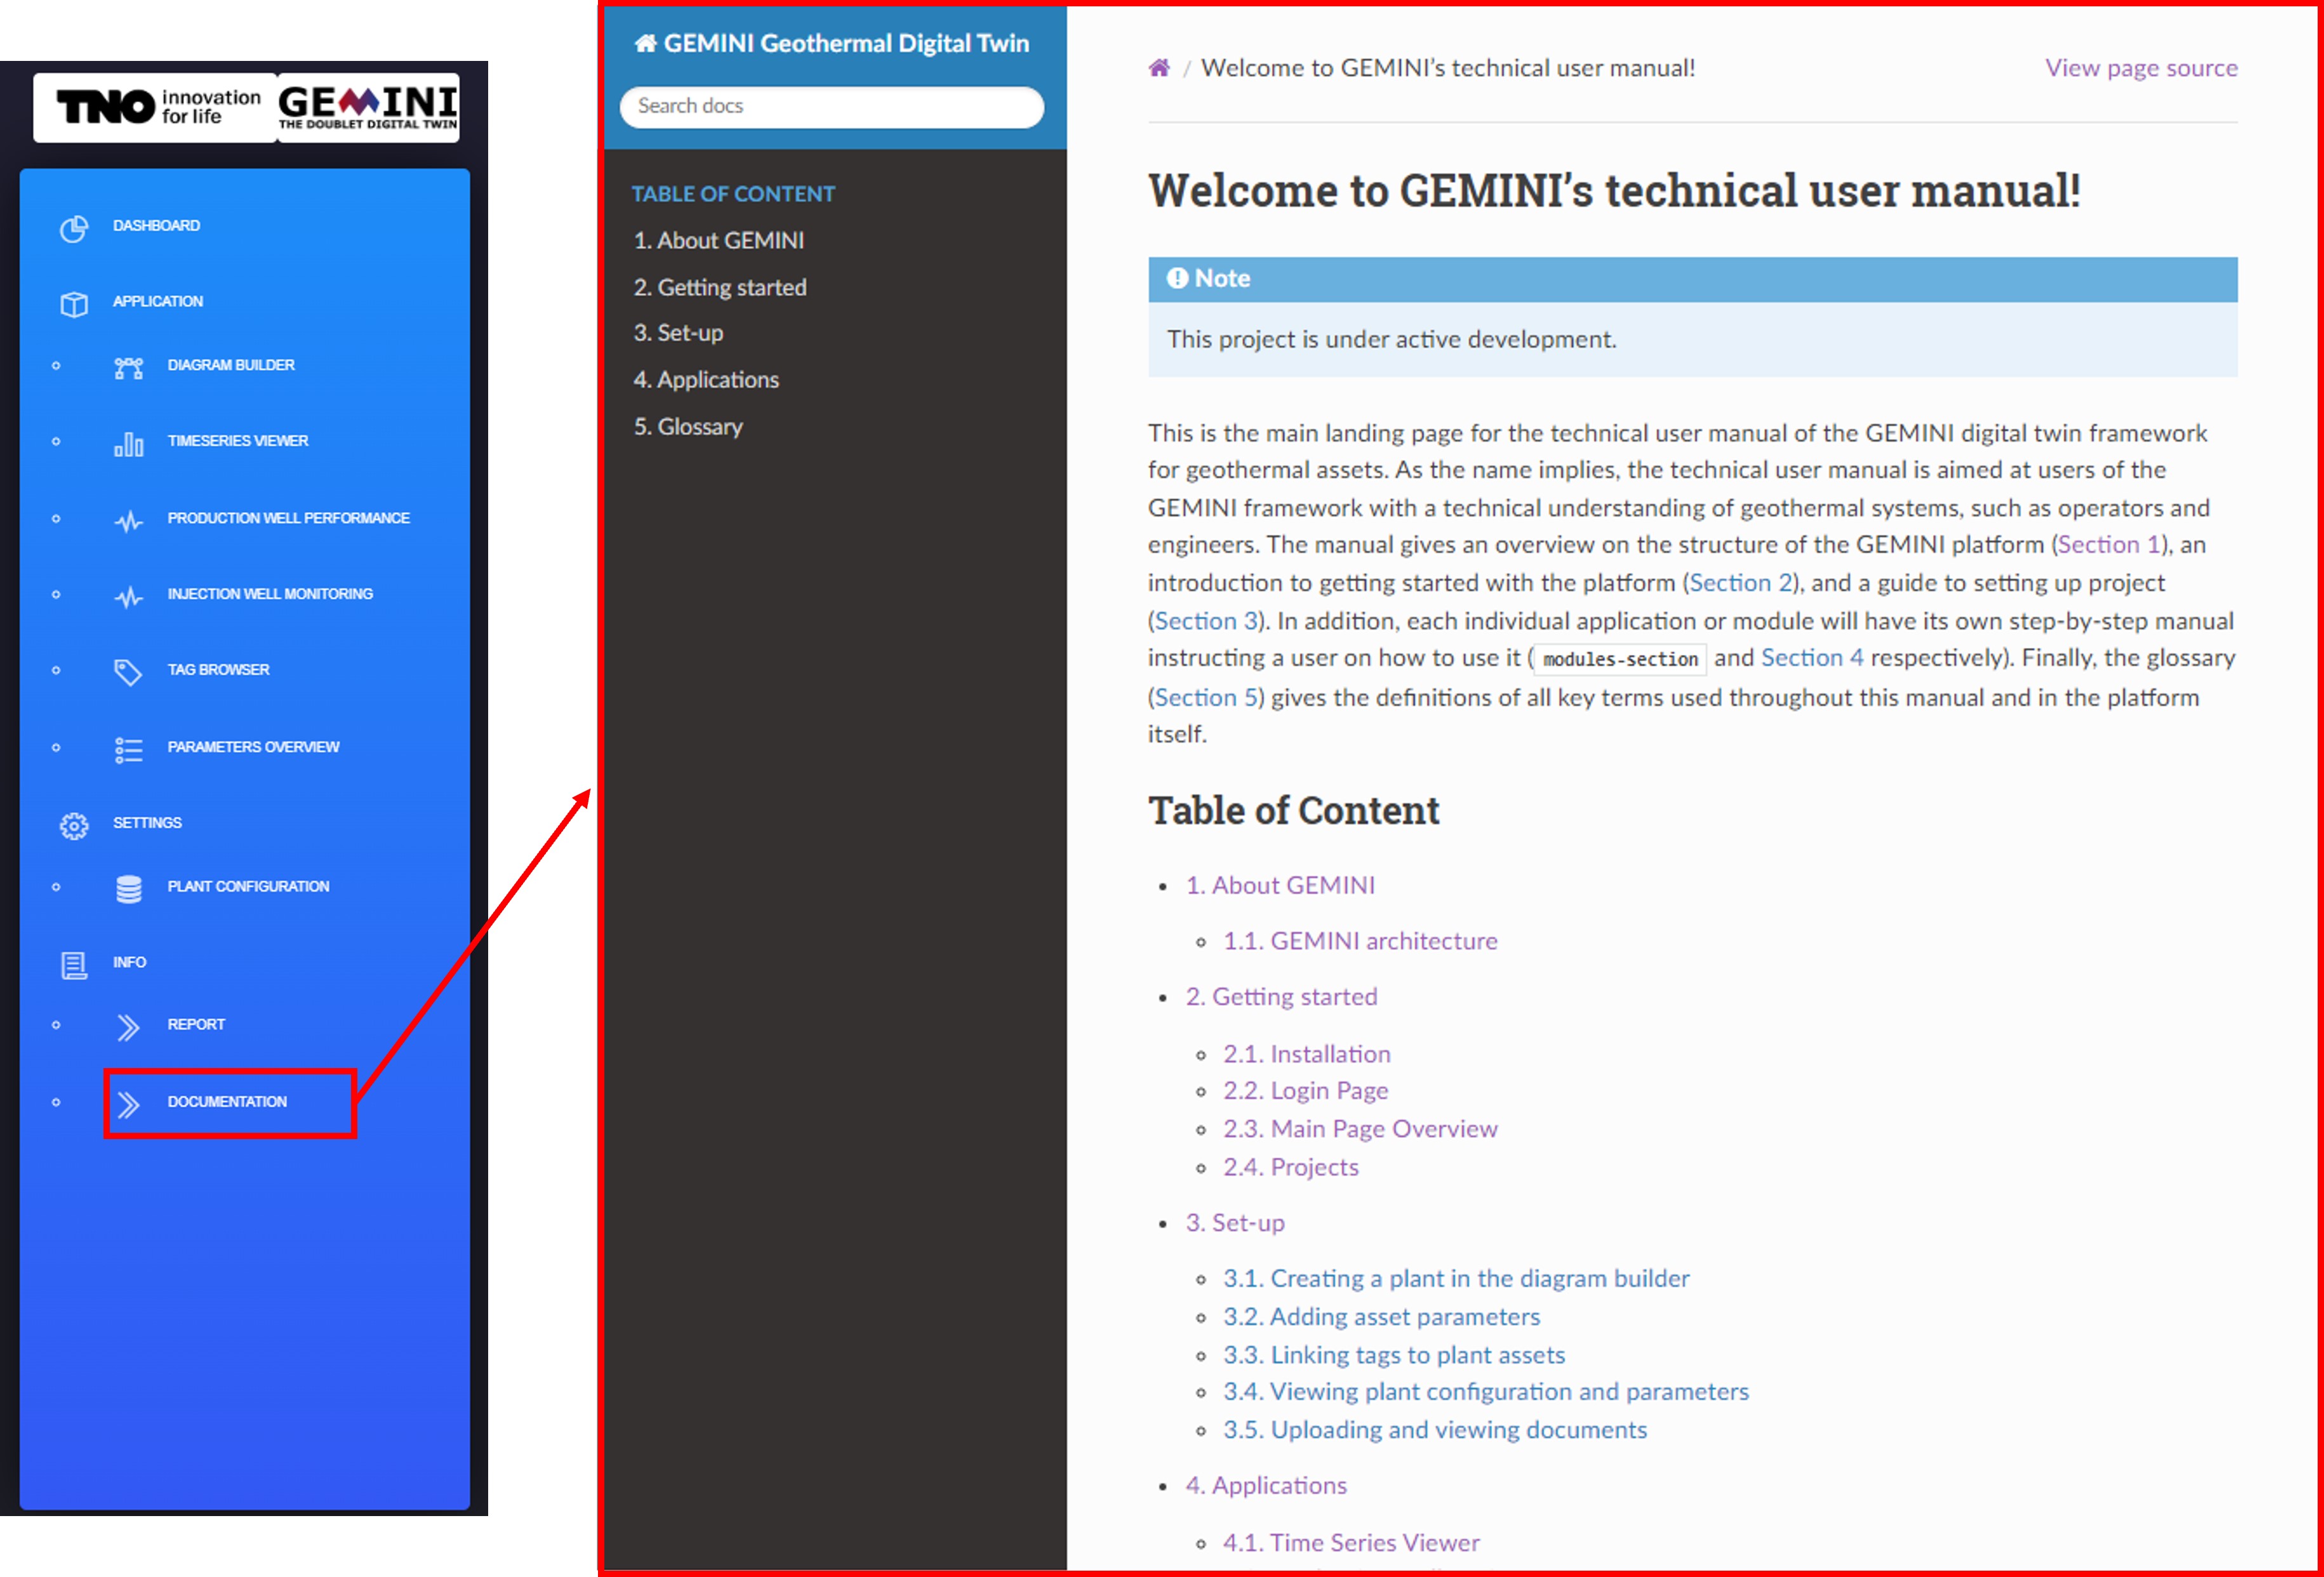
Task: Follow the '3.2. Adding asset parameters' link
Action: point(1381,1317)
